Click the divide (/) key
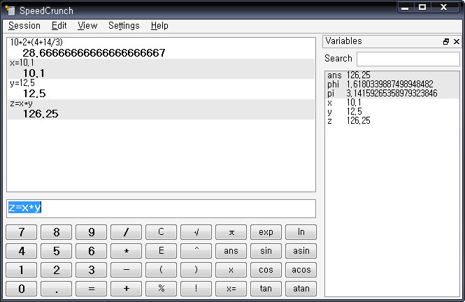The height and width of the screenshot is (302, 465). 127,232
